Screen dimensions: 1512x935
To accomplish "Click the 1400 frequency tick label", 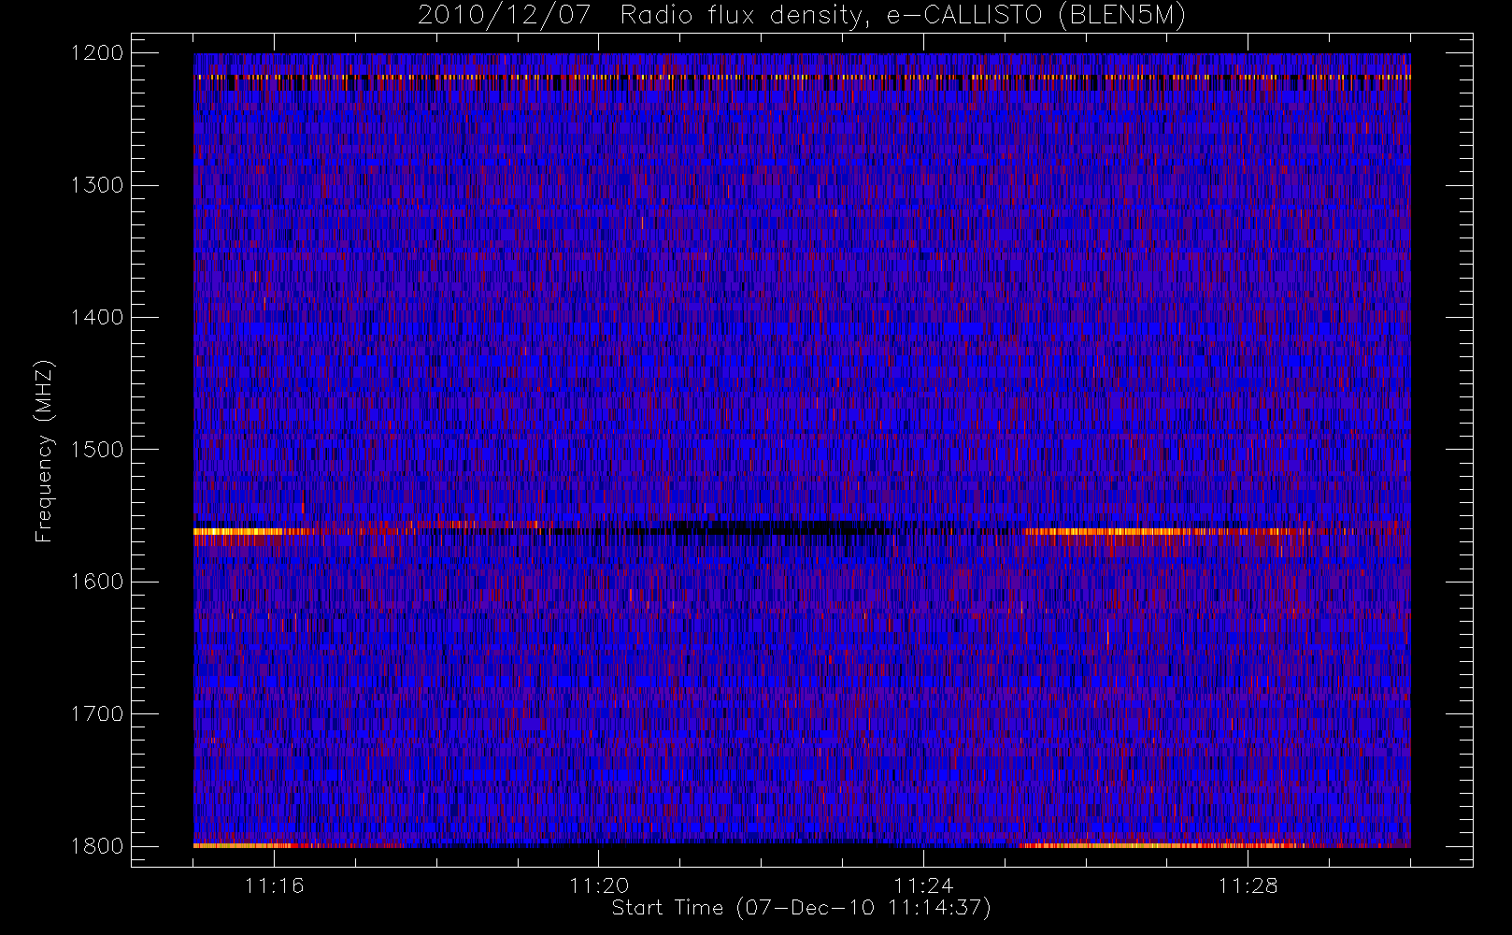I will (97, 317).
